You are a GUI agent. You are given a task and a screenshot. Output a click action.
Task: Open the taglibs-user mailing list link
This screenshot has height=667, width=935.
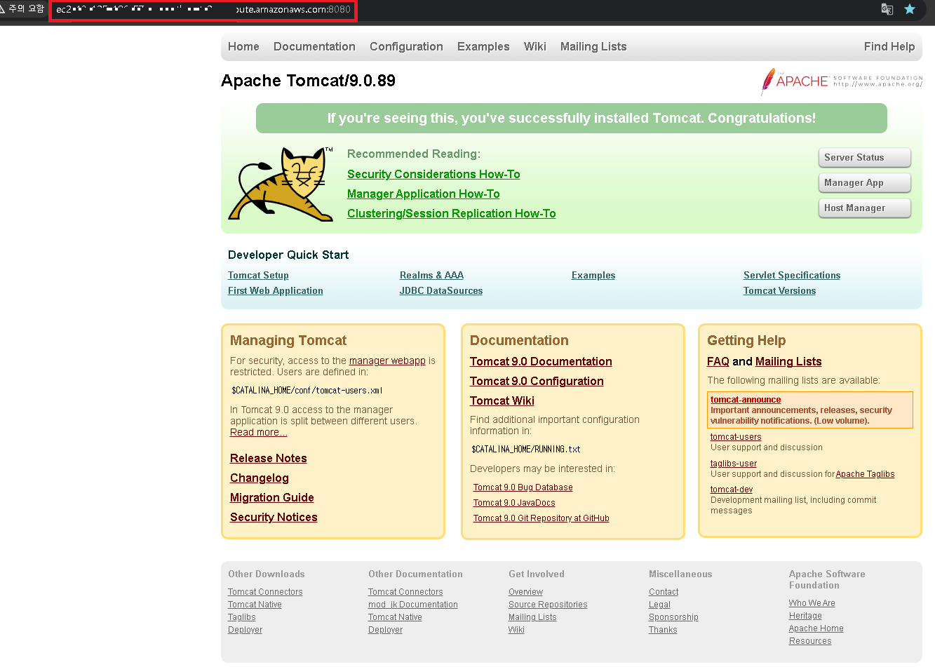pyautogui.click(x=734, y=464)
